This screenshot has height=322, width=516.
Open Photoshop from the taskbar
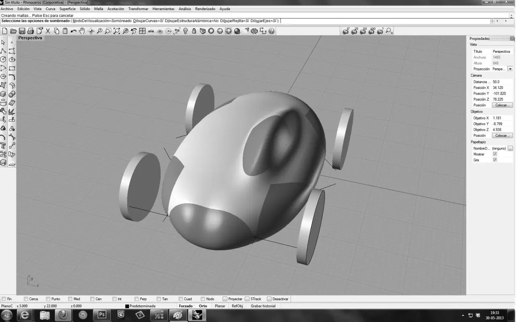(x=102, y=315)
